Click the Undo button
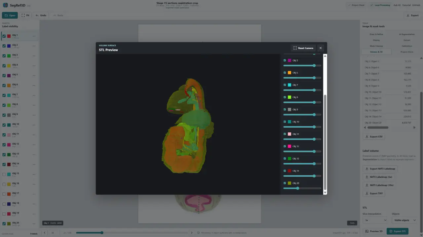Screen dimensions: 423x237 (41, 15)
